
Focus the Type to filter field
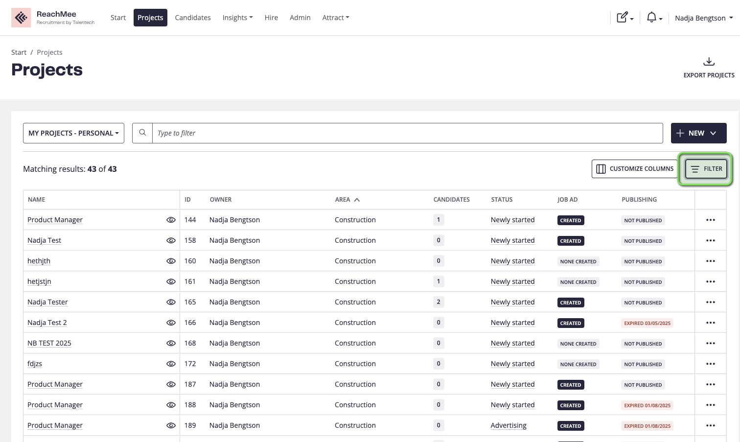click(407, 133)
